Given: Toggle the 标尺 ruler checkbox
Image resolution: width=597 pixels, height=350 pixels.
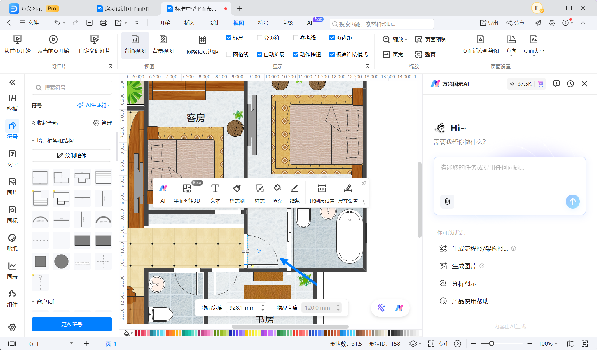Looking at the screenshot, I should (x=229, y=38).
